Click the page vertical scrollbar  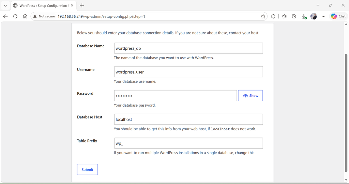[x=346, y=113]
